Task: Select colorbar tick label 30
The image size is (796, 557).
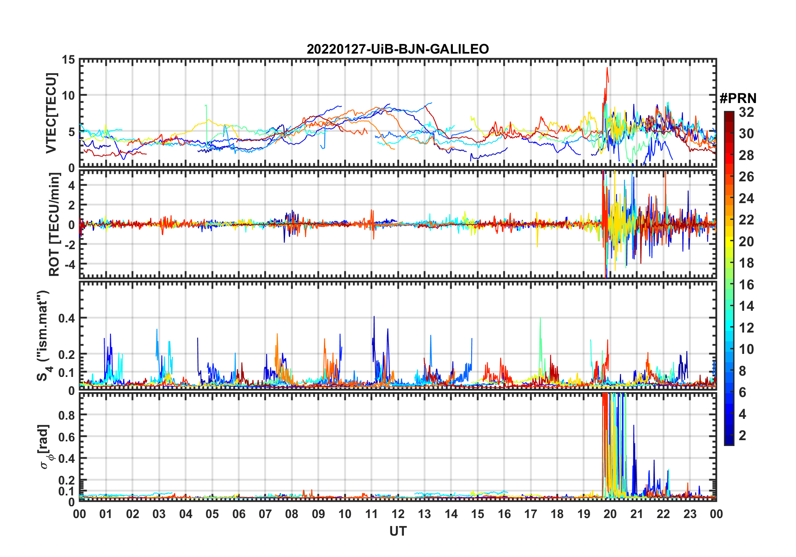Action: [x=746, y=134]
